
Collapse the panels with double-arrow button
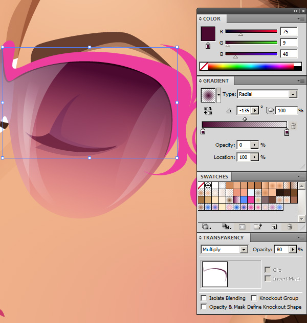point(295,11)
